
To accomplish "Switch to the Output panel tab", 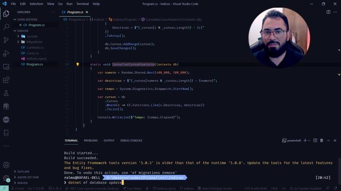I will click(x=109, y=141).
